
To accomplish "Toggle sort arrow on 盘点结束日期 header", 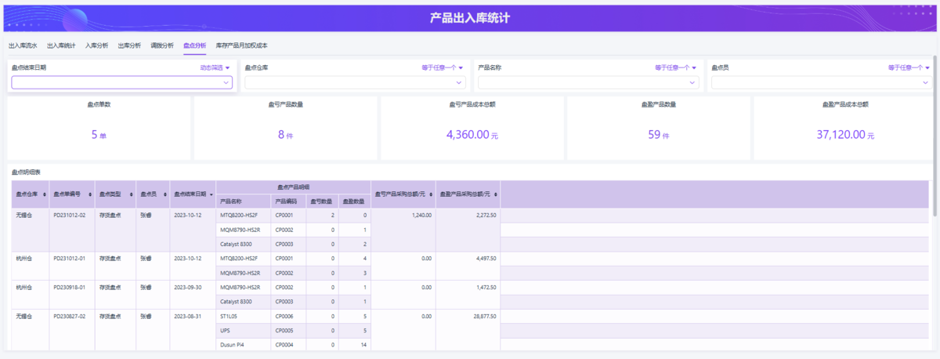I will click(x=211, y=194).
